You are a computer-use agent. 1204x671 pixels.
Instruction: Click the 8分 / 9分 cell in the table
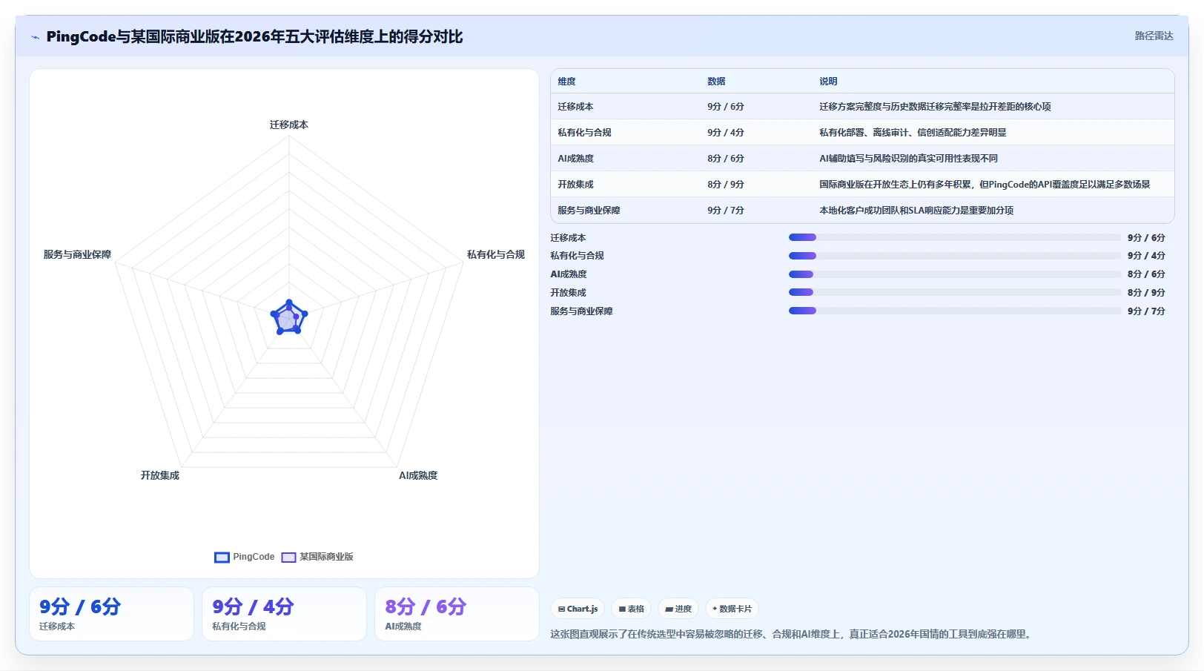point(725,185)
